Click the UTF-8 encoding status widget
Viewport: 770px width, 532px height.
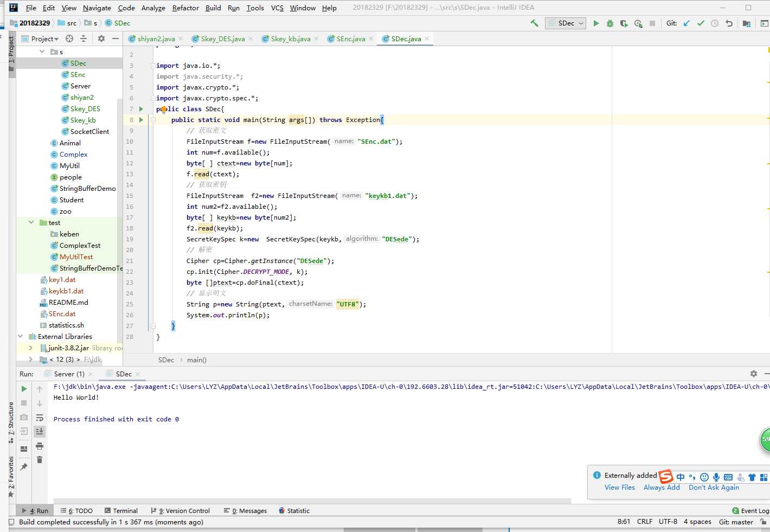(668, 522)
